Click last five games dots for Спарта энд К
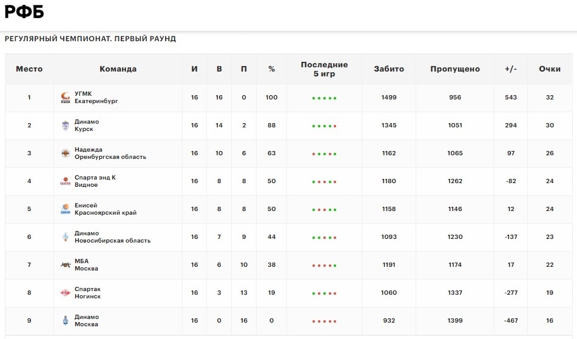The height and width of the screenshot is (339, 577). pyautogui.click(x=324, y=182)
